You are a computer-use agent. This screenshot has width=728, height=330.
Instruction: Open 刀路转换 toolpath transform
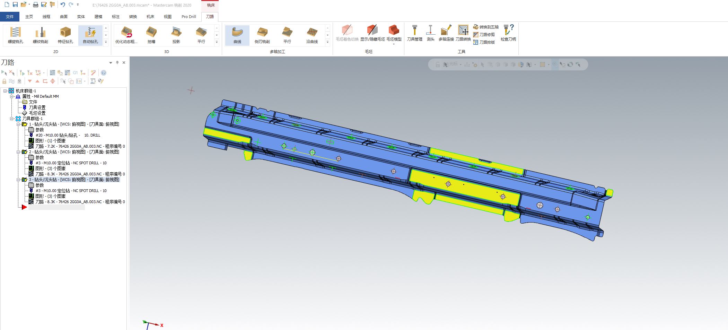tap(463, 33)
